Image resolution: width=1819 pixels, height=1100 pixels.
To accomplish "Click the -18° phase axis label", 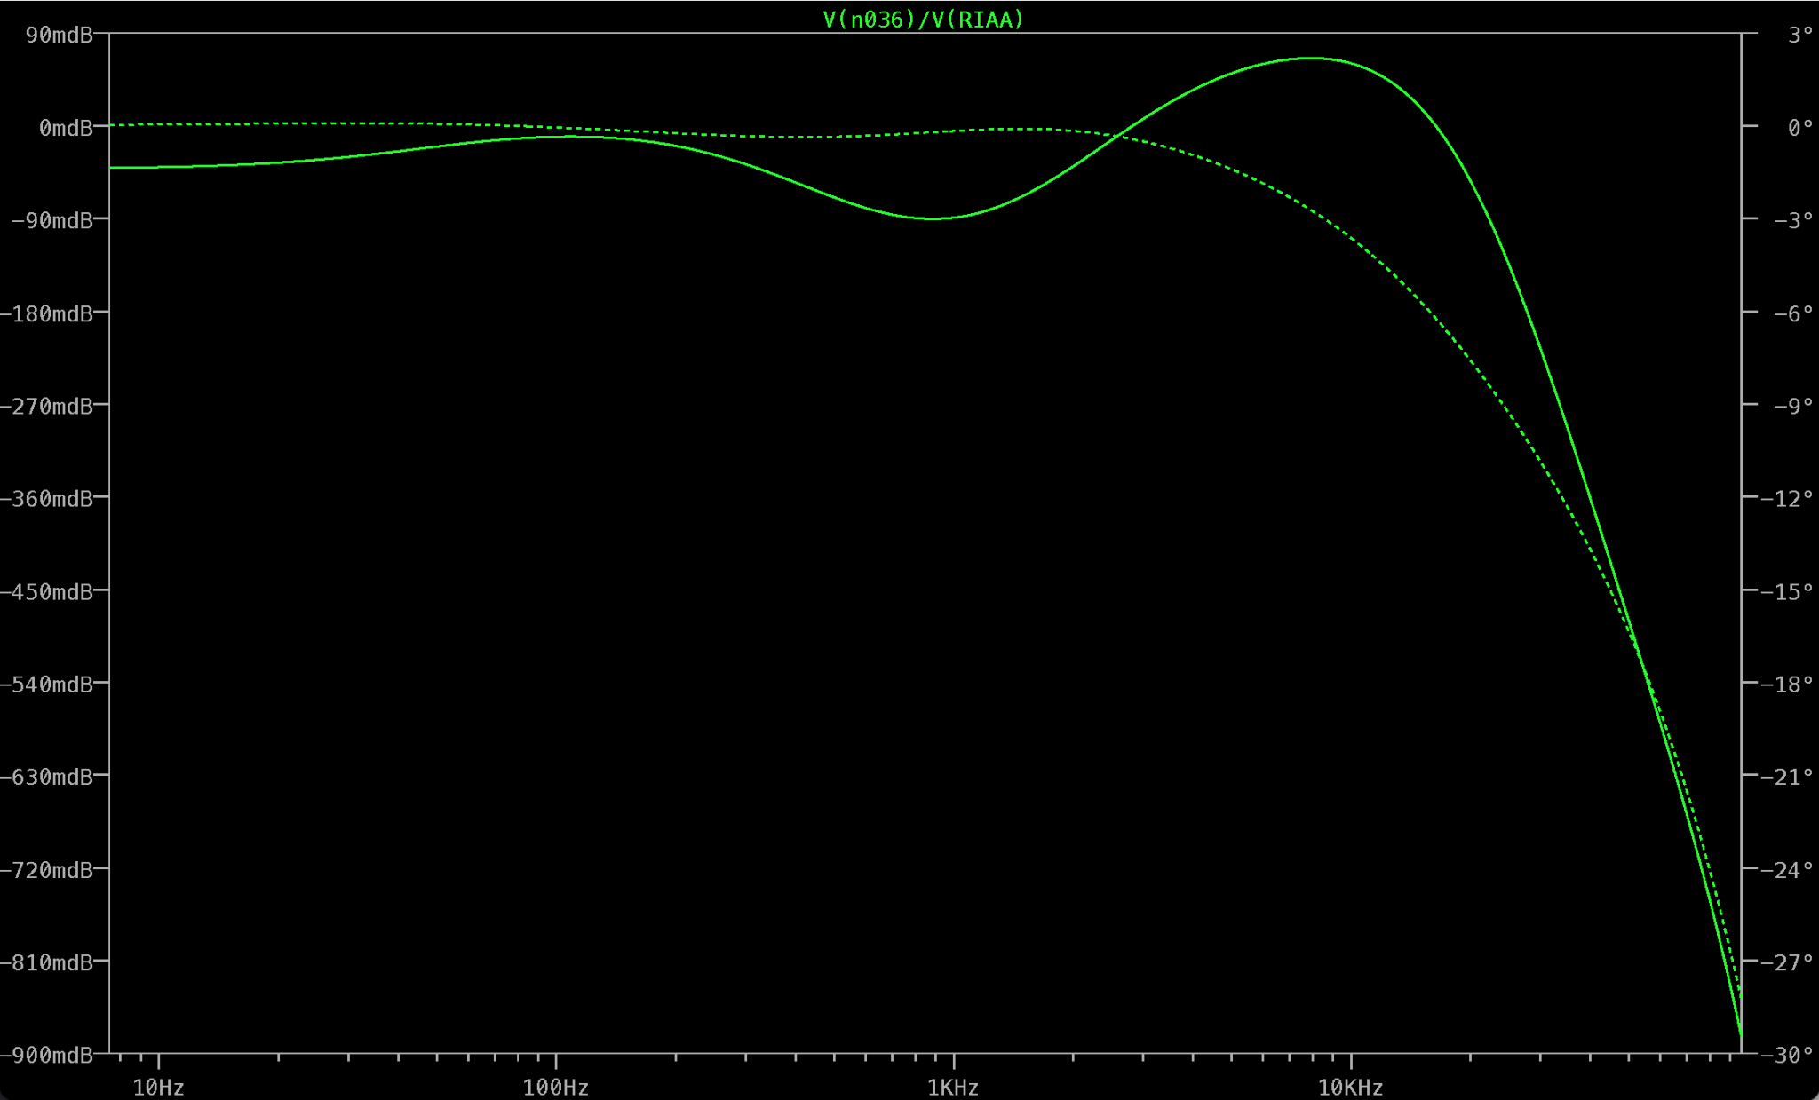I will 1787,685.
